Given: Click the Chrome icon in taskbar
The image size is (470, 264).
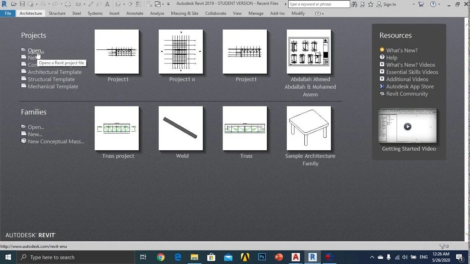Looking at the screenshot, I should [161, 257].
